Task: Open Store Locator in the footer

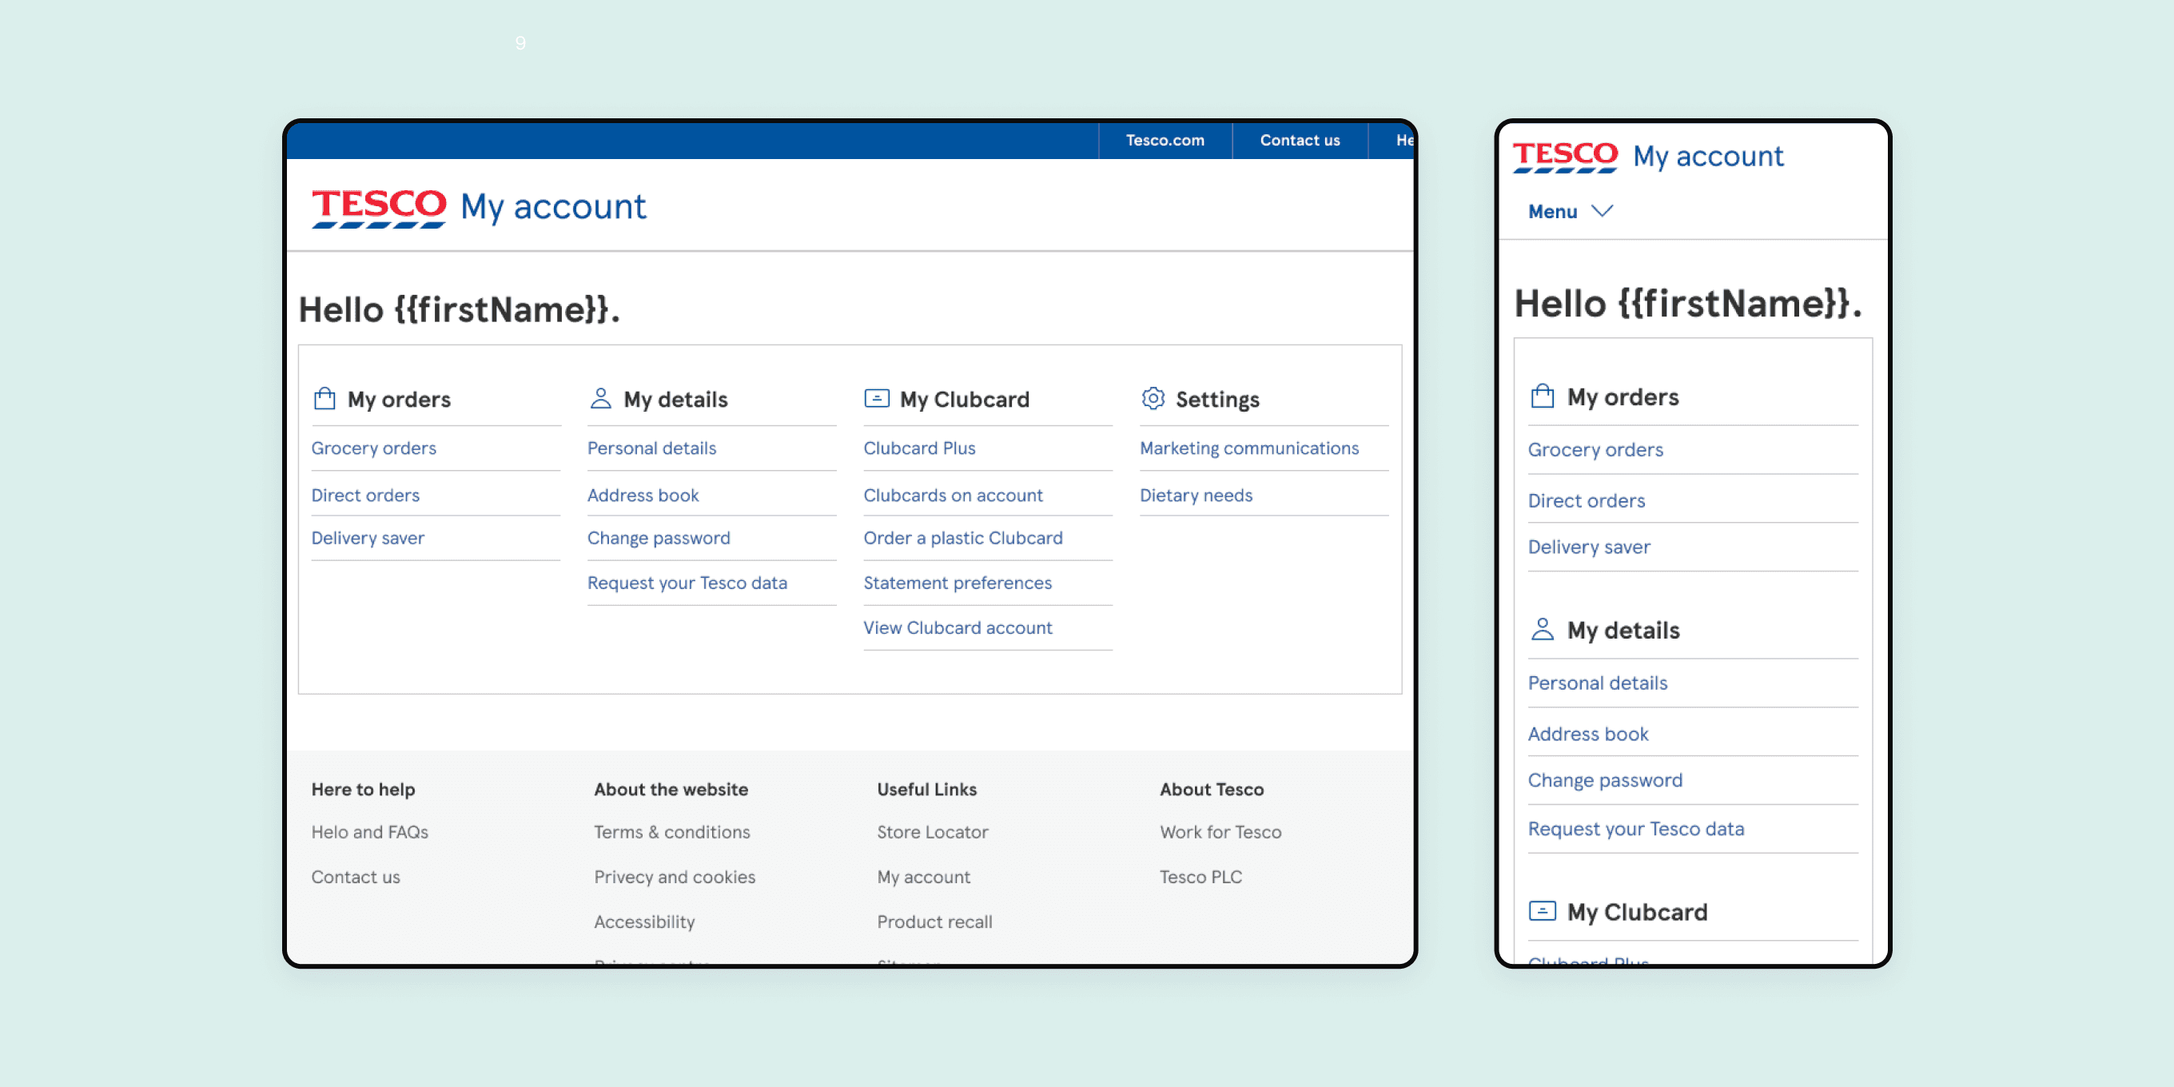Action: click(x=933, y=832)
